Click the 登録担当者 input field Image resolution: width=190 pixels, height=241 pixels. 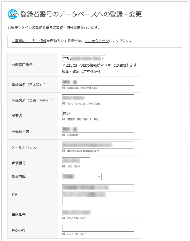[x=98, y=129]
